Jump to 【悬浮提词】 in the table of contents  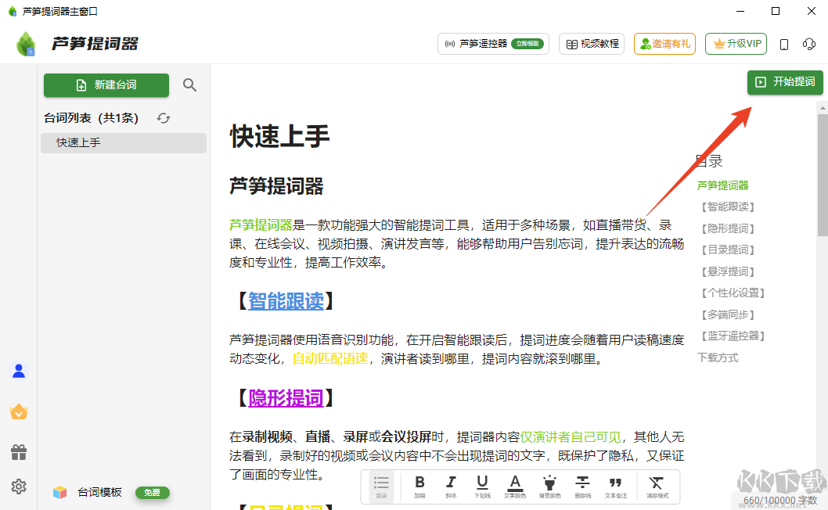(728, 272)
